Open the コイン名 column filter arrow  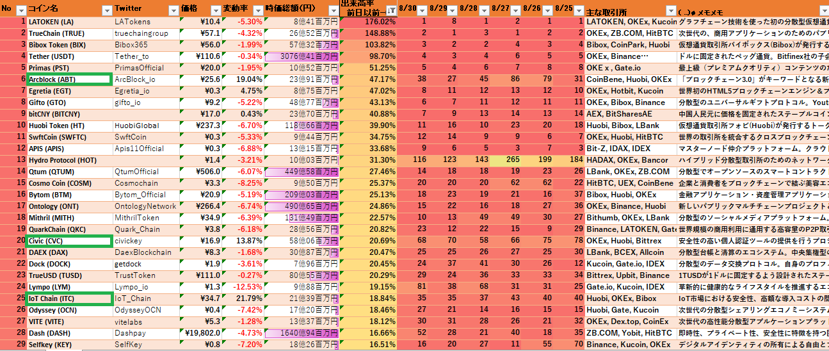[106, 10]
